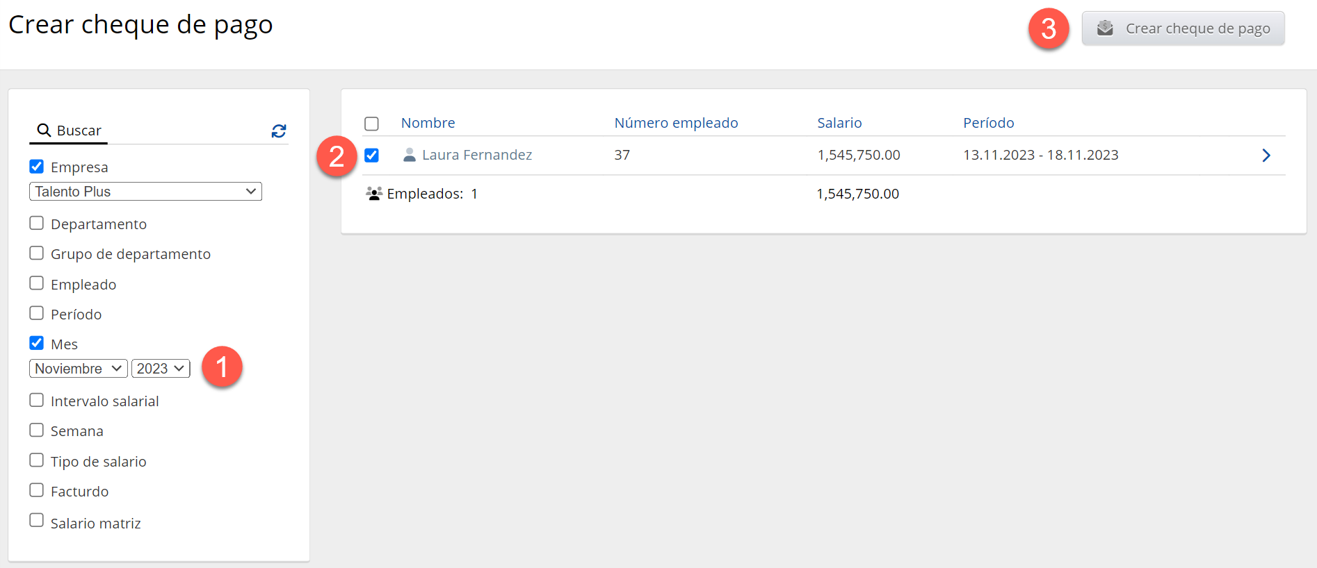Check the select-all checkbox in table header
The width and height of the screenshot is (1317, 568).
[x=372, y=124]
